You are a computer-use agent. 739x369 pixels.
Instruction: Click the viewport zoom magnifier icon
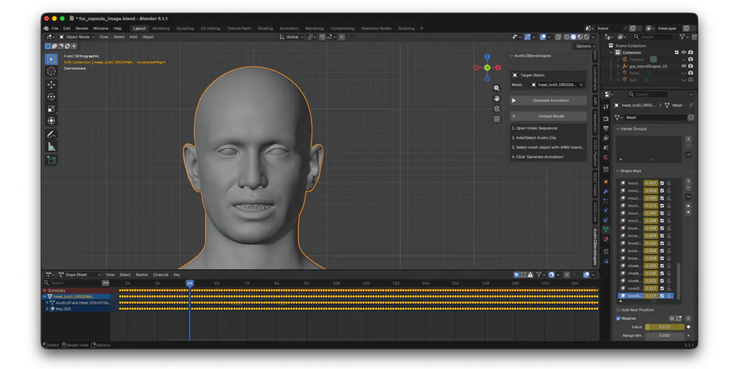point(496,89)
